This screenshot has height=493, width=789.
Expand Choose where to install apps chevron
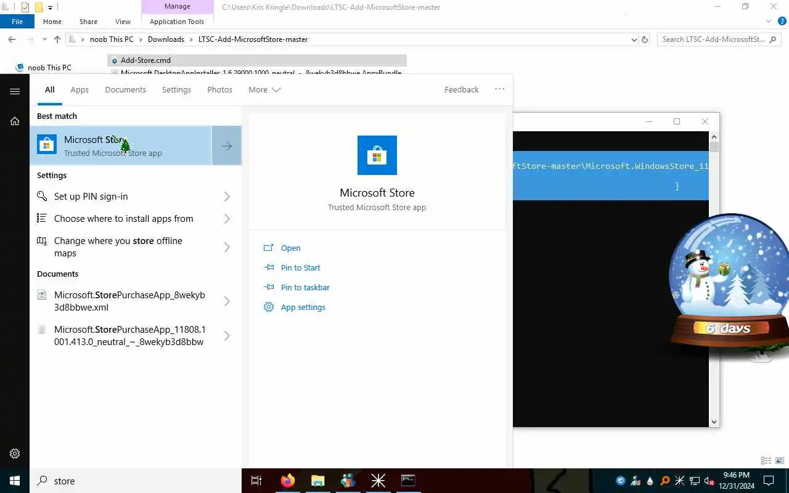[x=227, y=219]
